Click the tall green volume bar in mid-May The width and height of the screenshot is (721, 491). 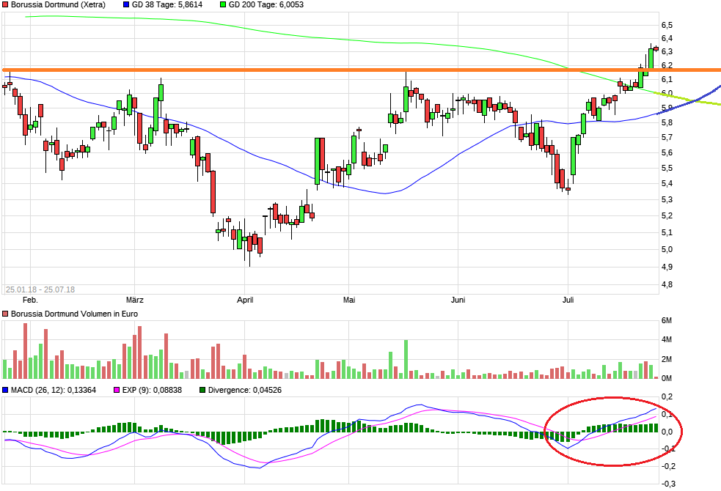coord(406,359)
